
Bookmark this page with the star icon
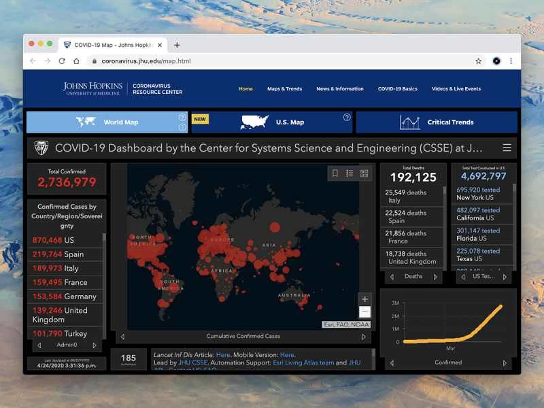click(x=478, y=61)
